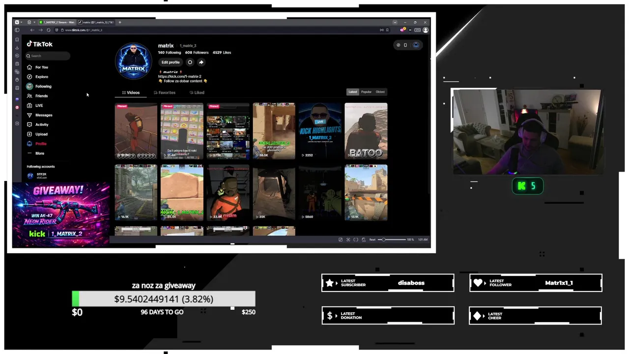This screenshot has width=629, height=354.
Task: Open Explore in TikTok sidebar
Action: click(x=38, y=77)
